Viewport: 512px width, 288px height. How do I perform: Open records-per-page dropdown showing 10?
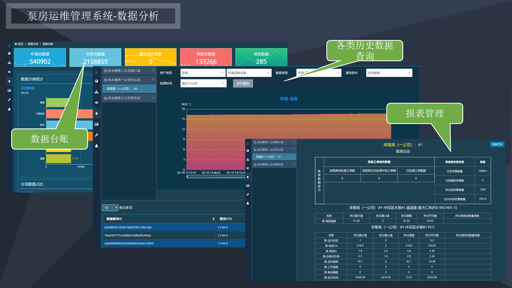pos(110,208)
